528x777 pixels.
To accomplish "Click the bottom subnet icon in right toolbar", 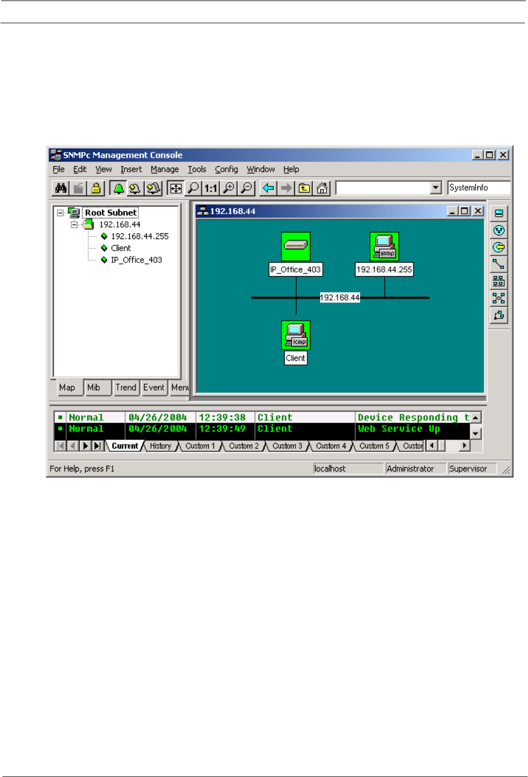I will coord(499,315).
